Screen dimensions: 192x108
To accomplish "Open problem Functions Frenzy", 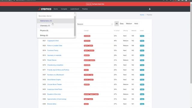I will [53, 50].
